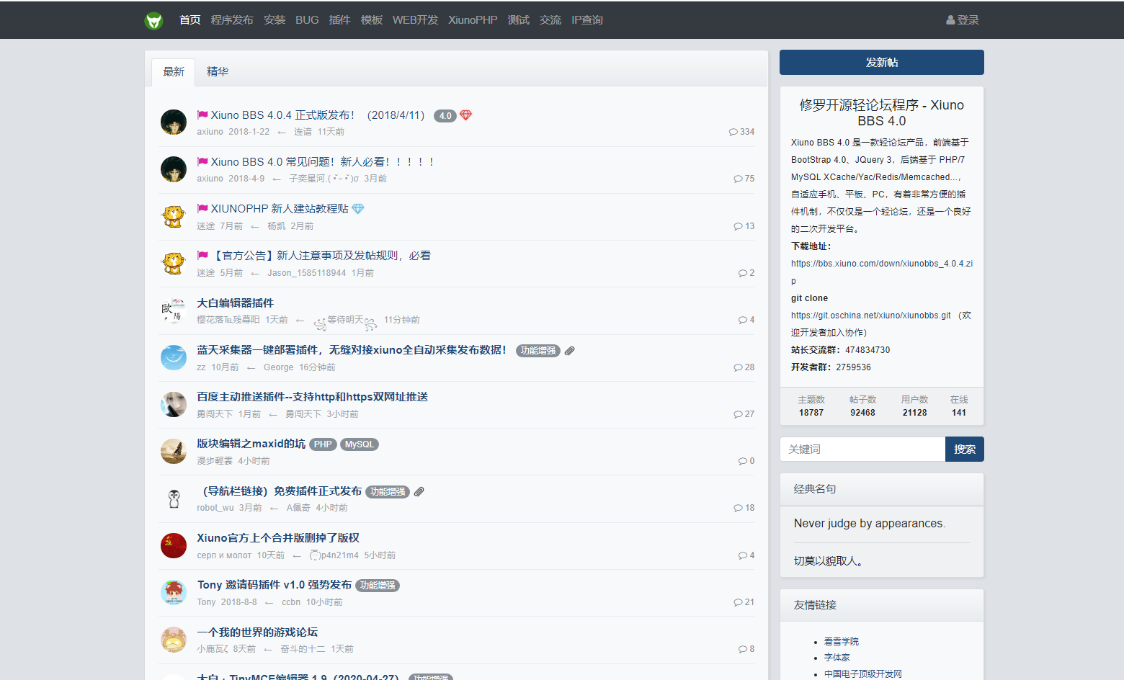This screenshot has width=1124, height=680.
Task: Open thread Xiuno BBS 4.0 常见问题
Action: coord(323,162)
